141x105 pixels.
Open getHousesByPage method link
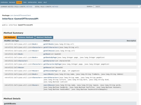[50, 71]
